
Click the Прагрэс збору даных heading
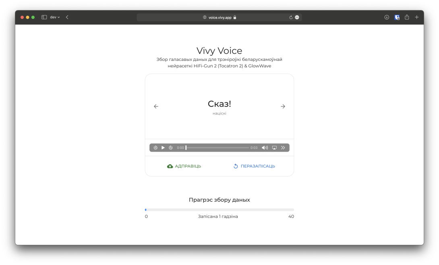coord(219,200)
